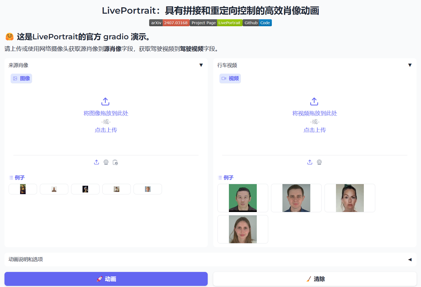Open the Github Code link
421x287 pixels.
(x=257, y=23)
